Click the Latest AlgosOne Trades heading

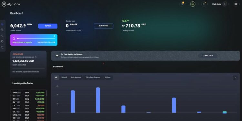[23, 83]
